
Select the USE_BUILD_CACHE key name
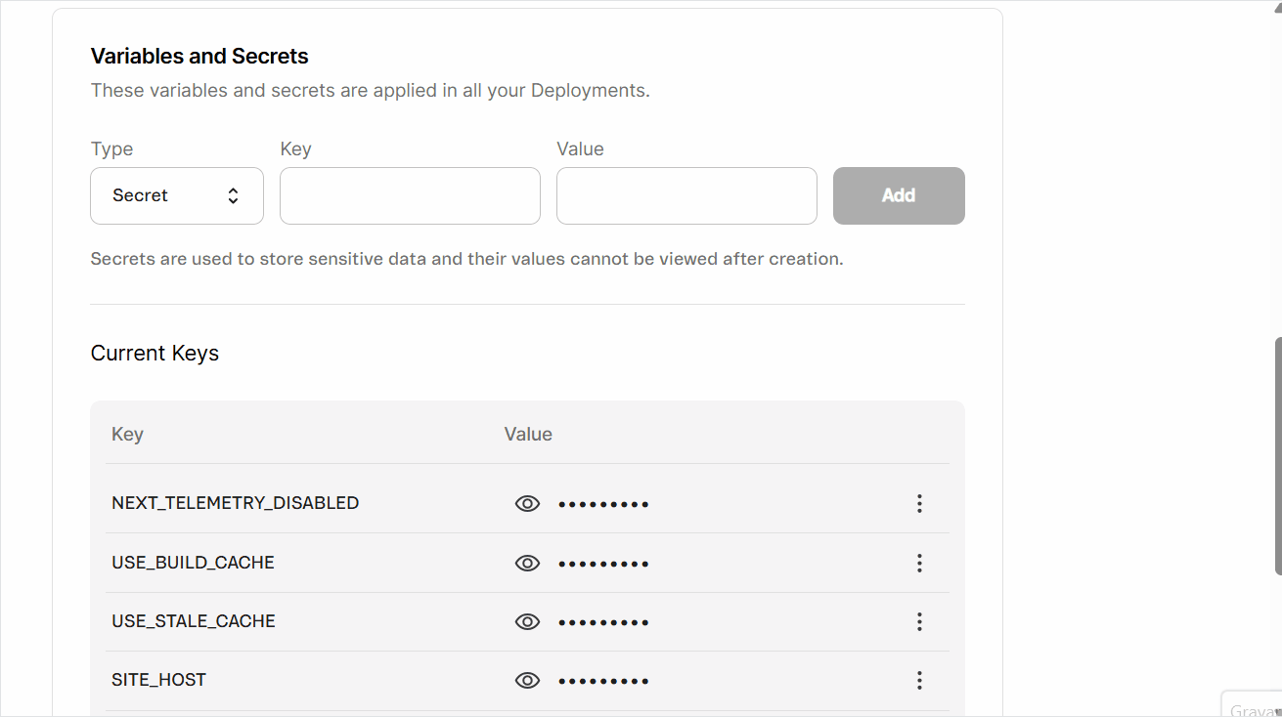tap(193, 563)
